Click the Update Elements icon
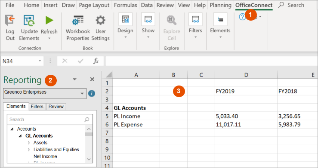The image size is (318, 168). coord(29,20)
